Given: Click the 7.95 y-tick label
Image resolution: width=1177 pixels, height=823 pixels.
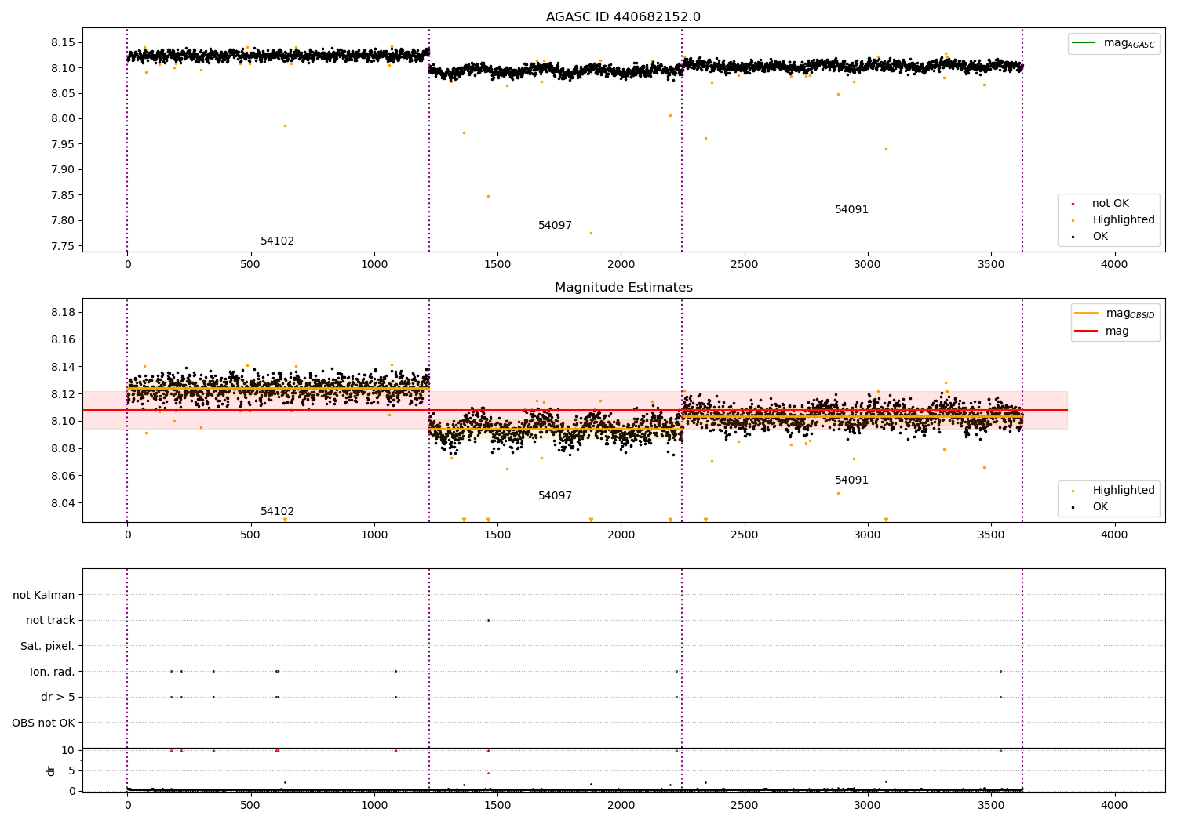Looking at the screenshot, I should tap(63, 144).
